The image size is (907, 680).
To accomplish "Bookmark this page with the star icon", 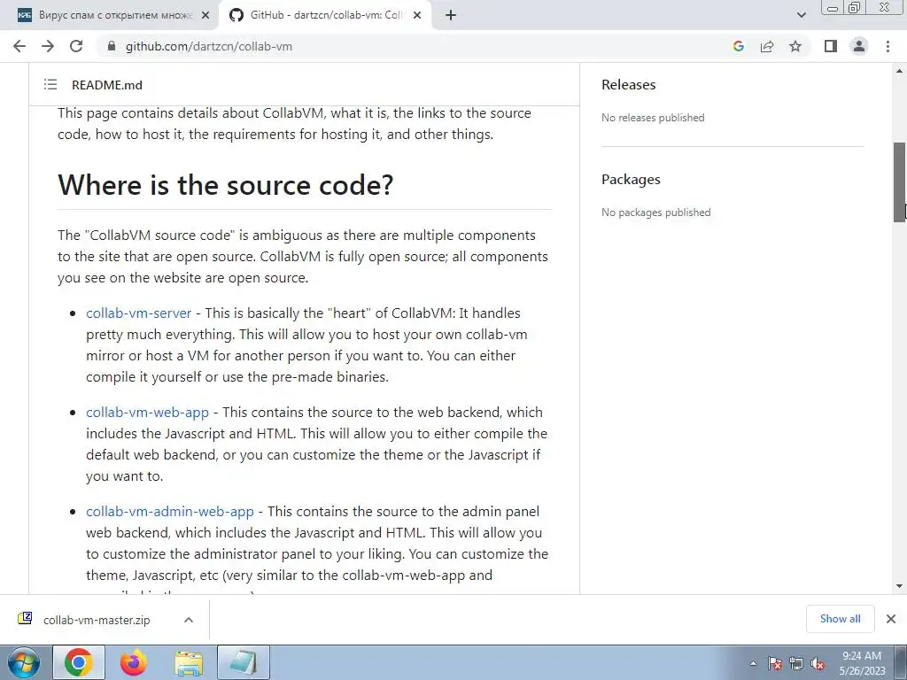I will [795, 46].
